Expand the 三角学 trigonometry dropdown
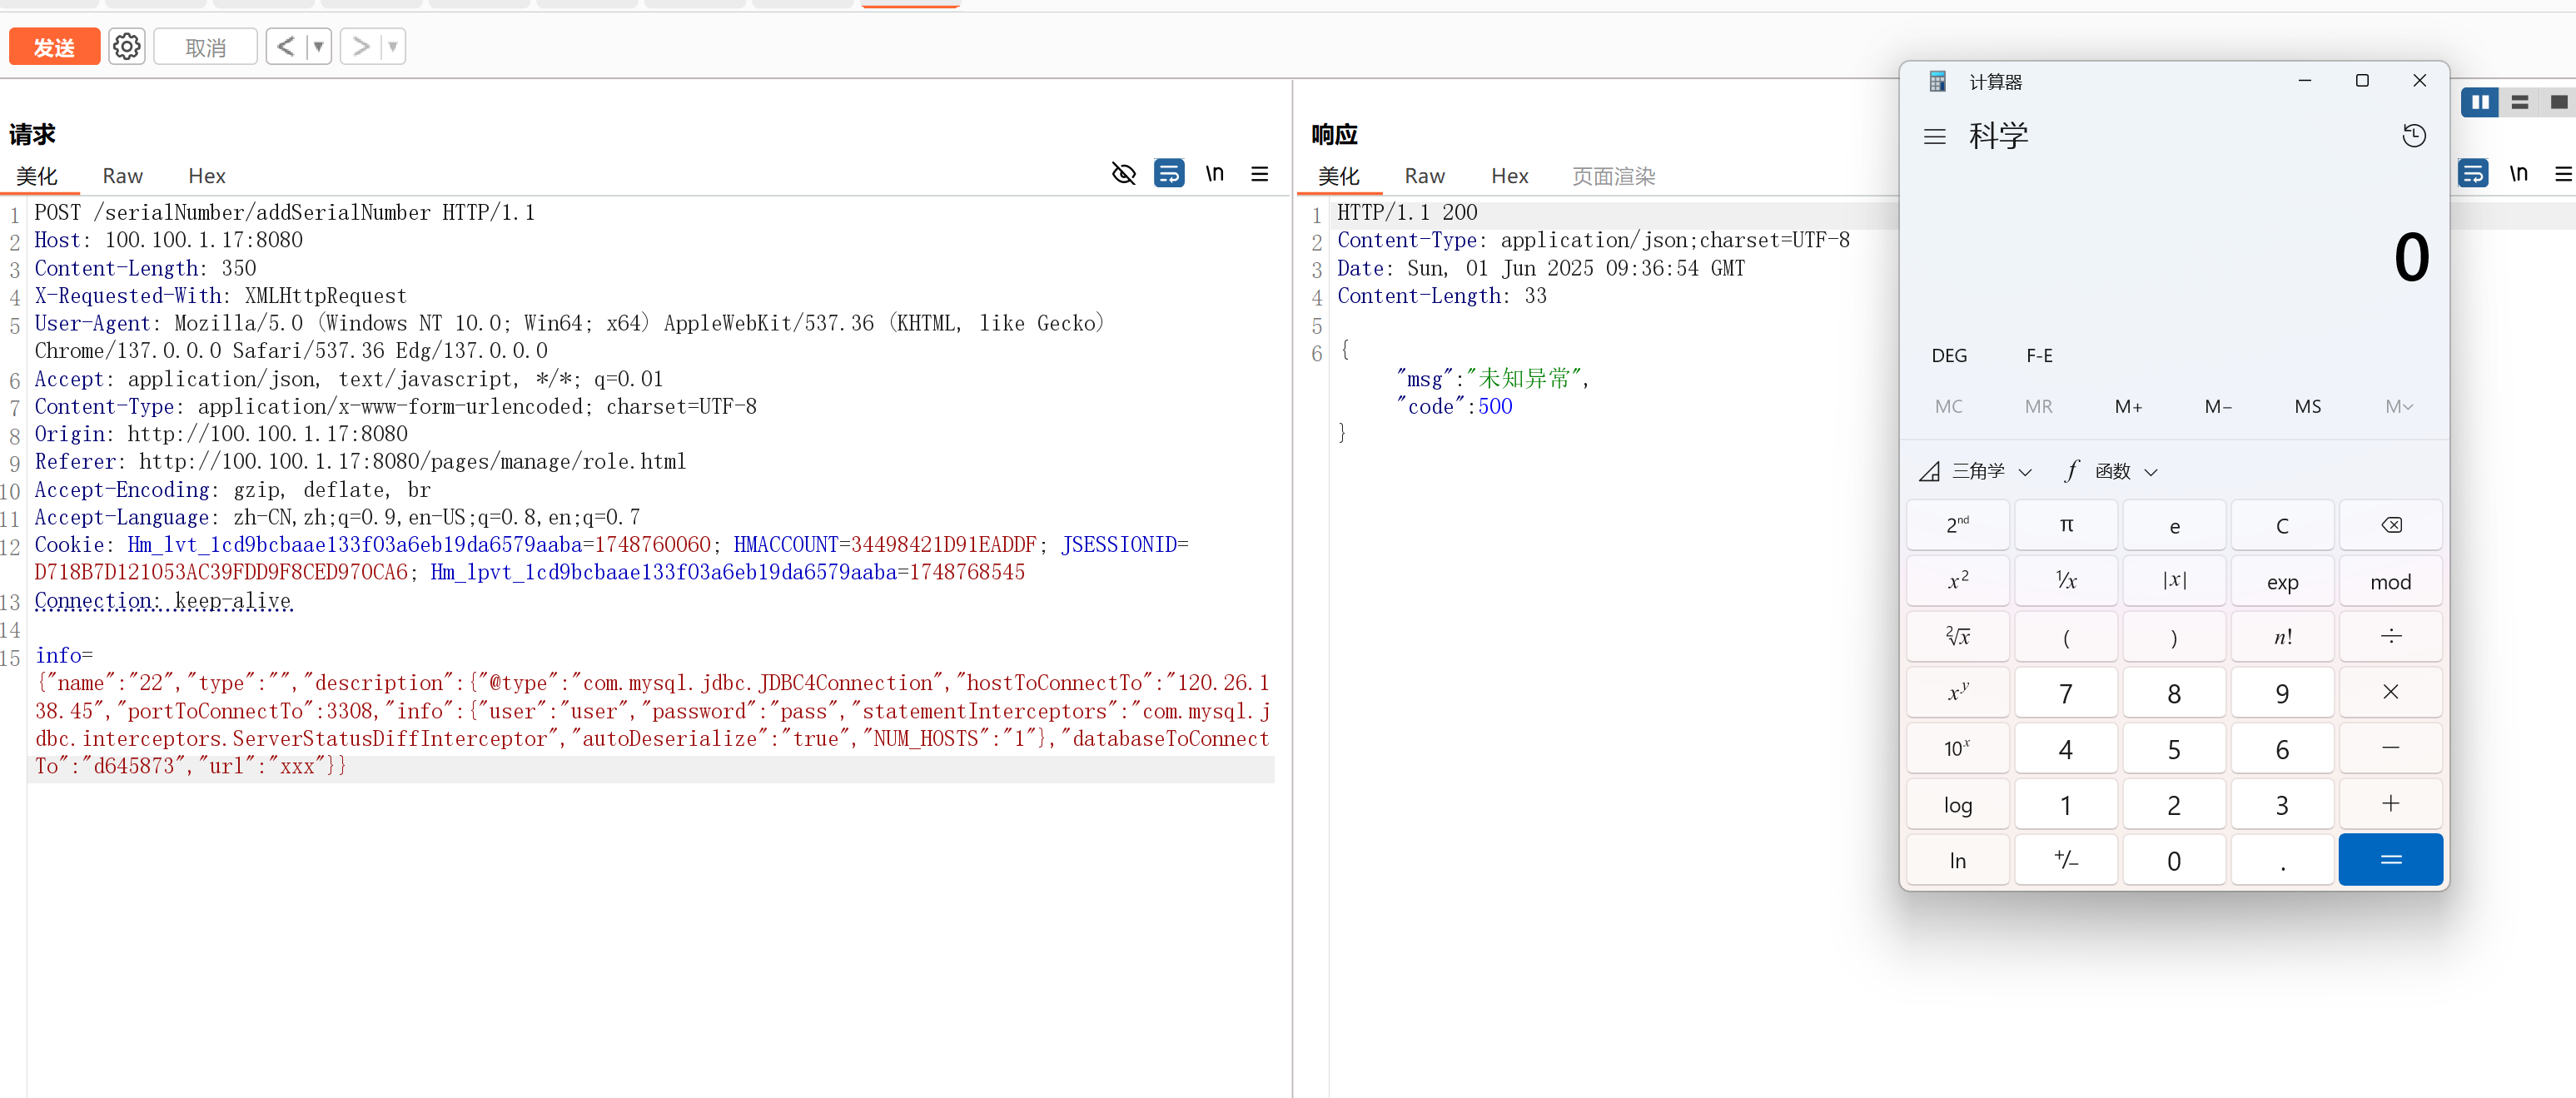The height and width of the screenshot is (1098, 2576). click(1976, 471)
